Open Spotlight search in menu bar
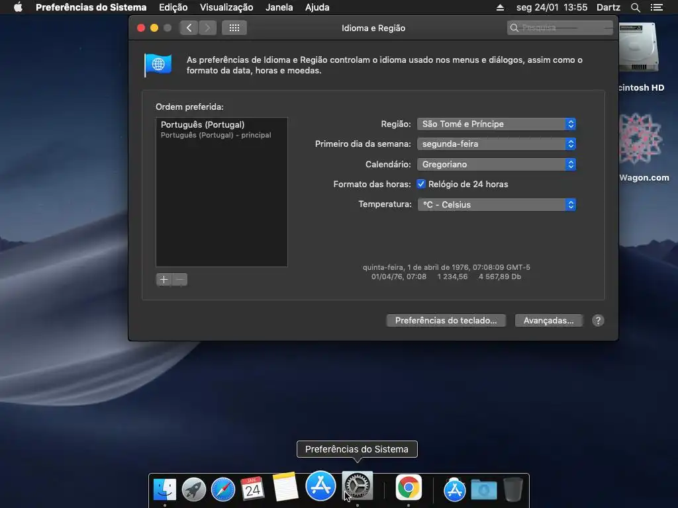This screenshot has width=678, height=508. (x=635, y=7)
